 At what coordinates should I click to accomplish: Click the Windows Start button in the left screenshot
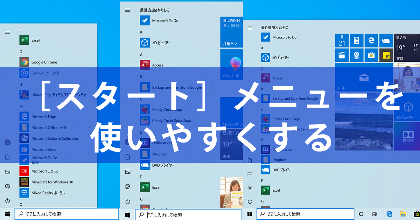tap(7, 214)
